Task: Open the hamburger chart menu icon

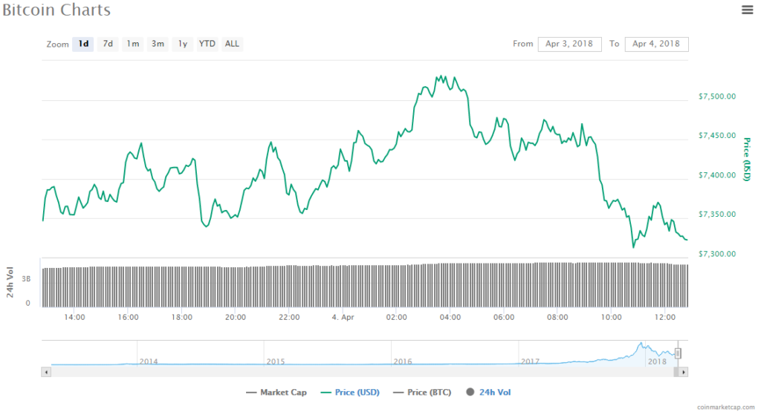Action: (x=747, y=10)
